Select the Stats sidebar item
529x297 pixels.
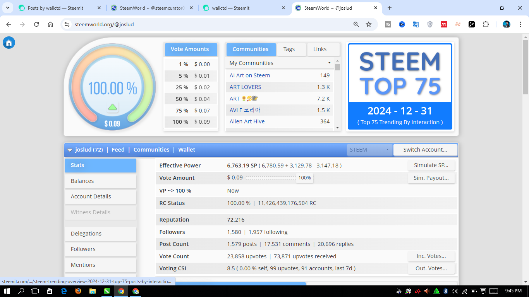click(100, 165)
